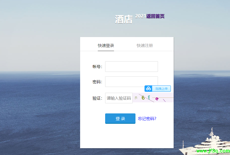This screenshot has height=155, width=230.
Task: Click the 验证 captcha field label
Action: tap(97, 98)
